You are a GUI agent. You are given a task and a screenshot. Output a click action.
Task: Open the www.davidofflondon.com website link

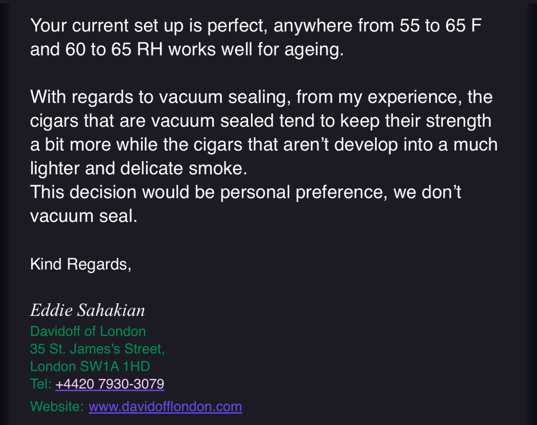[165, 407]
